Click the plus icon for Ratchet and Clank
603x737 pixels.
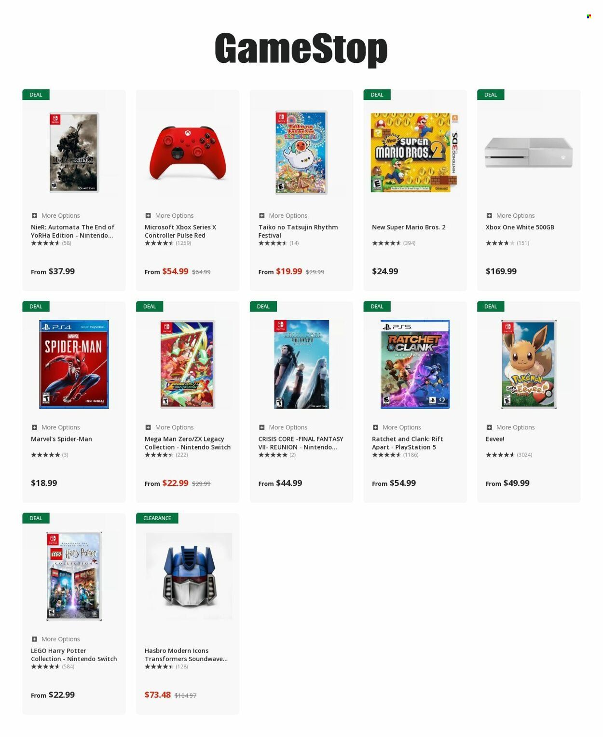point(375,427)
